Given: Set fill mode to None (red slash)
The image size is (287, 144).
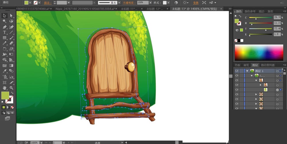Looking at the screenshot, I should click(x=12, y=107).
